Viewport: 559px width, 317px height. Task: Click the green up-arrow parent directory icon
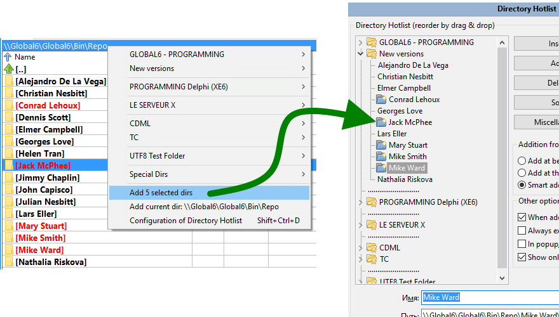[x=8, y=69]
